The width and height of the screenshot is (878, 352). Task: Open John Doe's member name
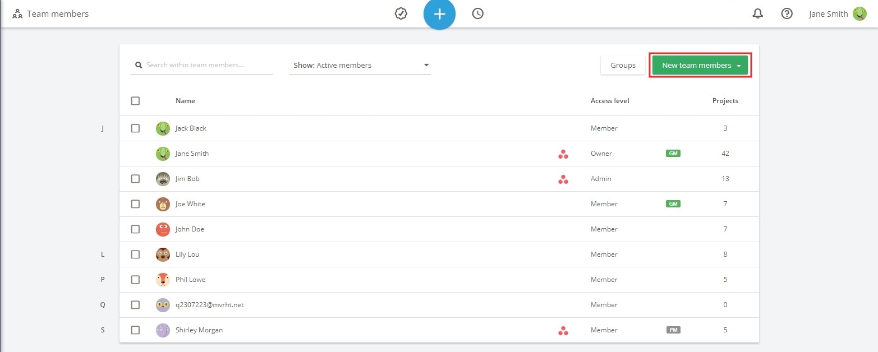pos(190,229)
